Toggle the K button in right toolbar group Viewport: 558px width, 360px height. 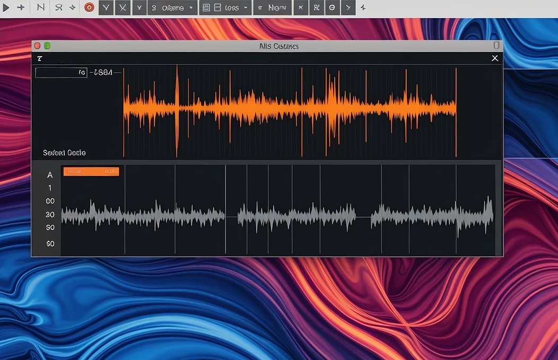click(300, 8)
